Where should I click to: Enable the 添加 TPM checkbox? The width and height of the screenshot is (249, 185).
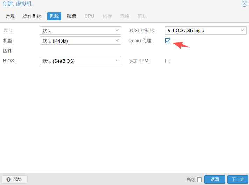(x=168, y=61)
